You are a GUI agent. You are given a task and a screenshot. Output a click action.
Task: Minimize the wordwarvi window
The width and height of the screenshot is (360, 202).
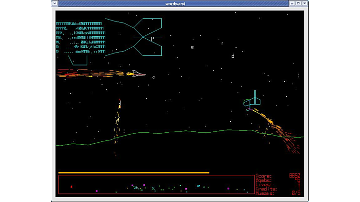tap(292, 3)
